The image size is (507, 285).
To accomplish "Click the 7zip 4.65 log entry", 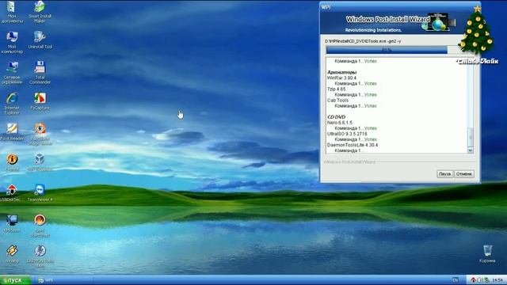I will (x=336, y=89).
